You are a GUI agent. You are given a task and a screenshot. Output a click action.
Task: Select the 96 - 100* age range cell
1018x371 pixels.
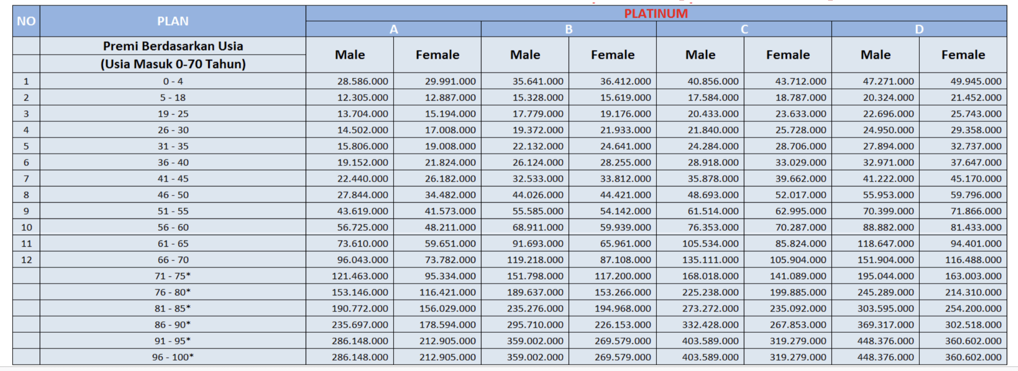pyautogui.click(x=173, y=357)
